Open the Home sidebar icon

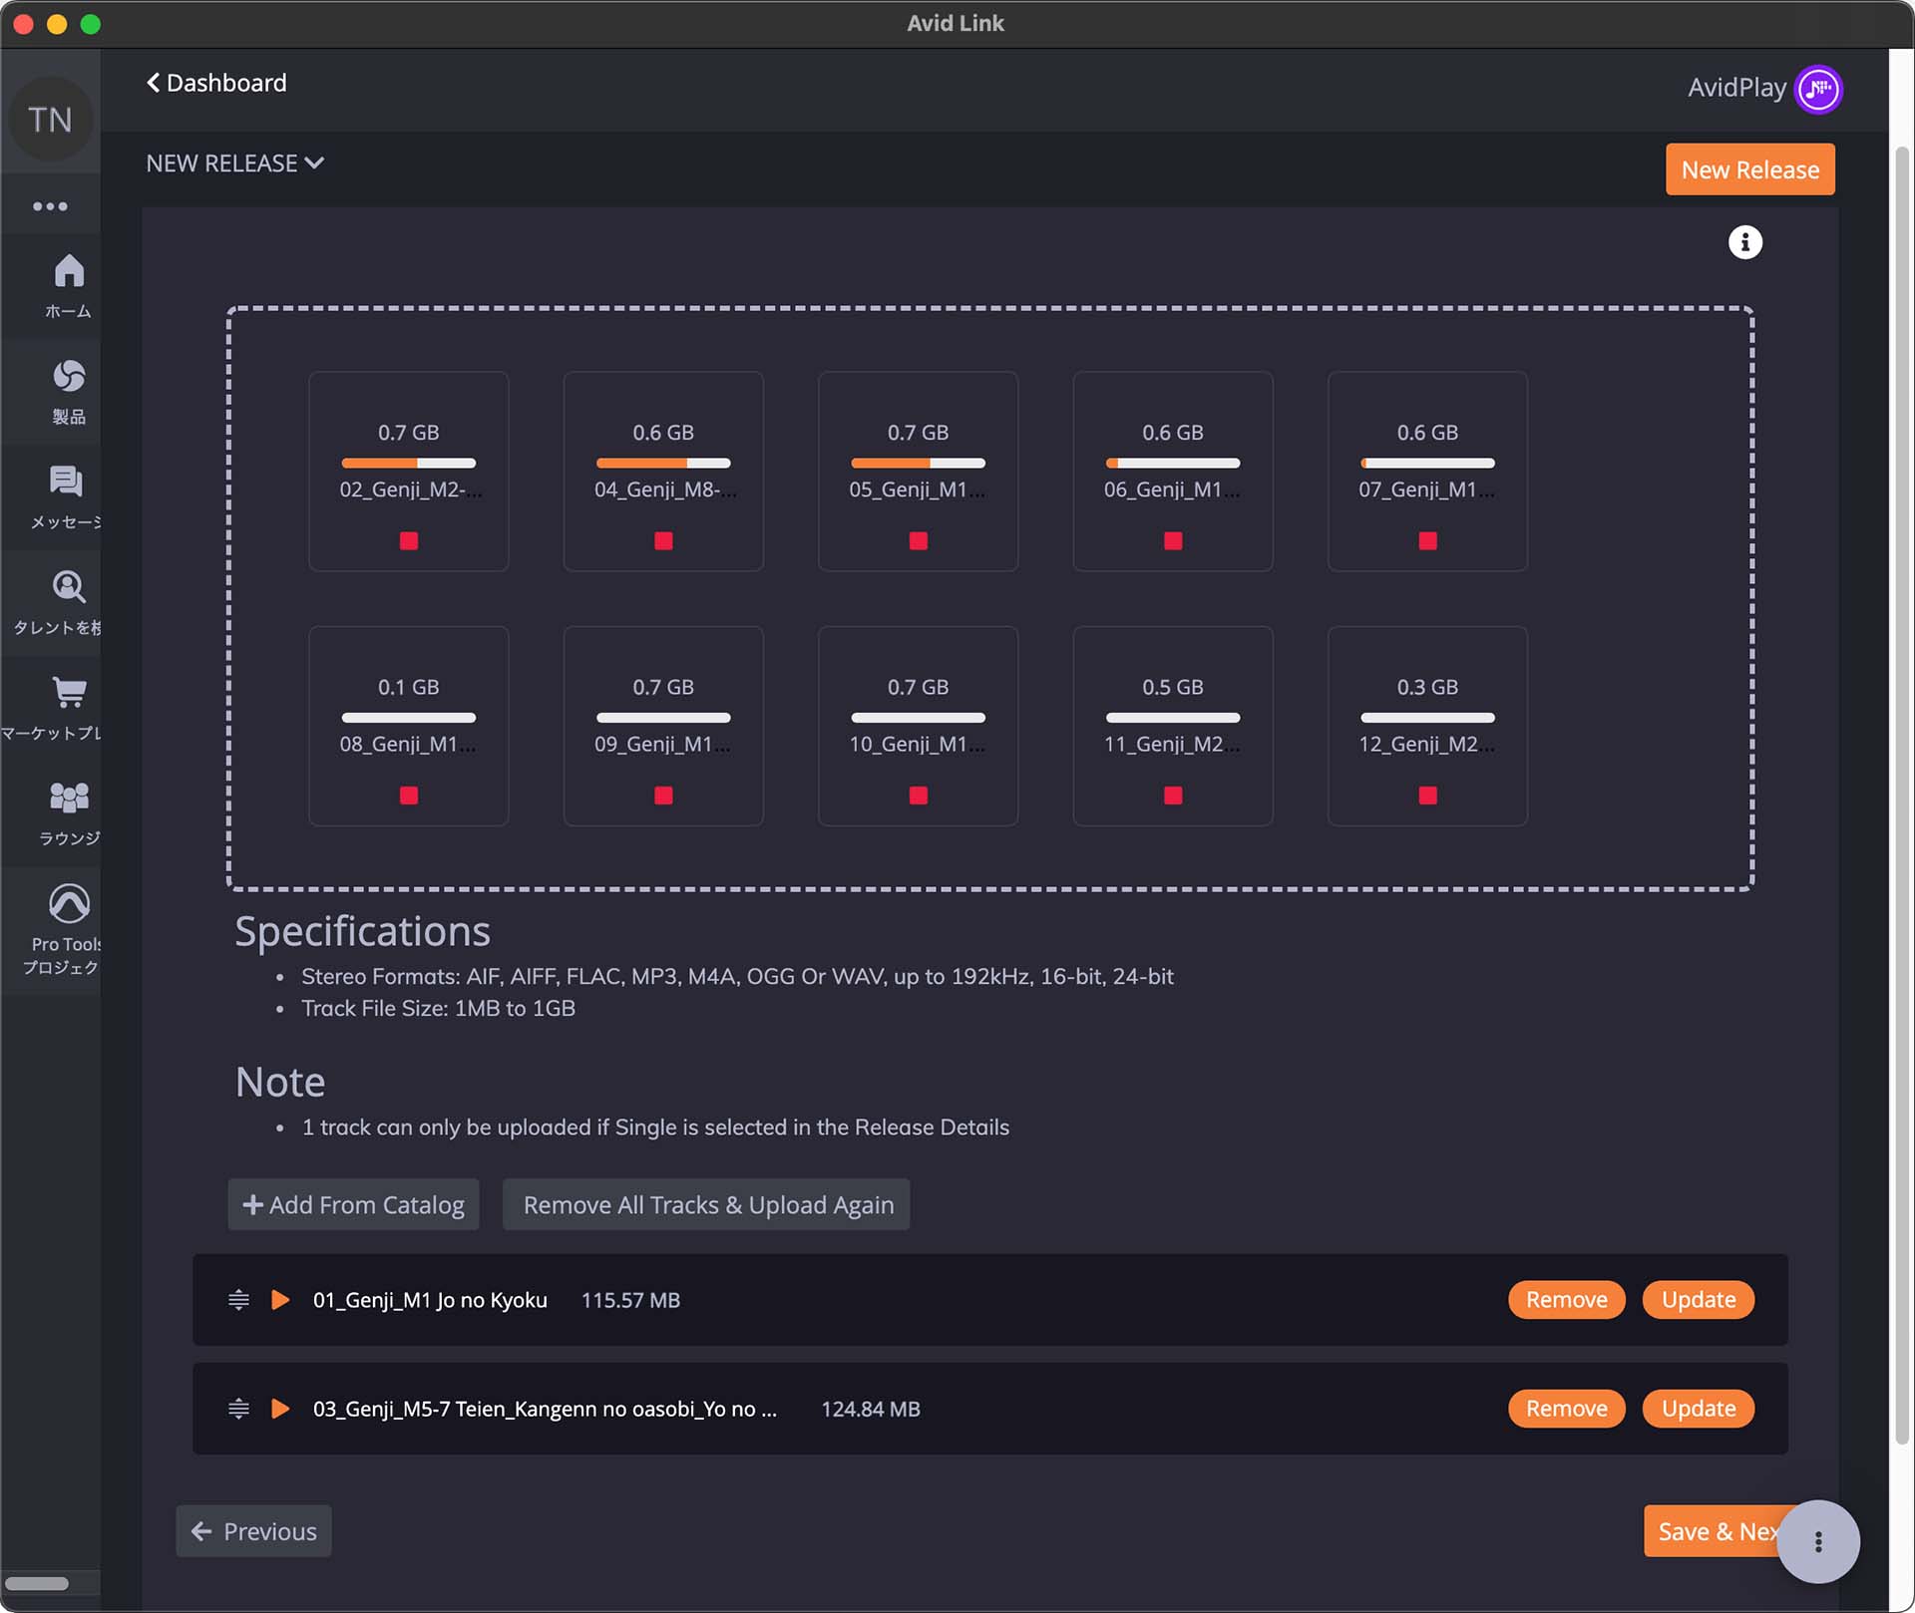68,272
